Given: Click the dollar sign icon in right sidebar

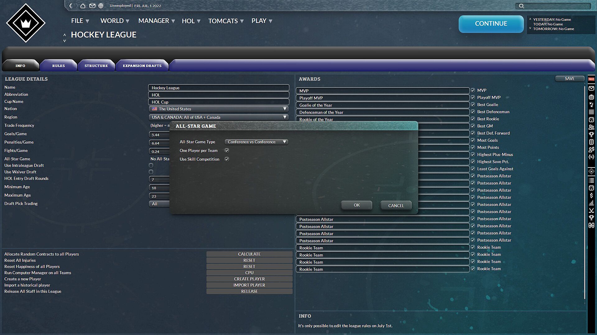Looking at the screenshot, I should (591, 196).
